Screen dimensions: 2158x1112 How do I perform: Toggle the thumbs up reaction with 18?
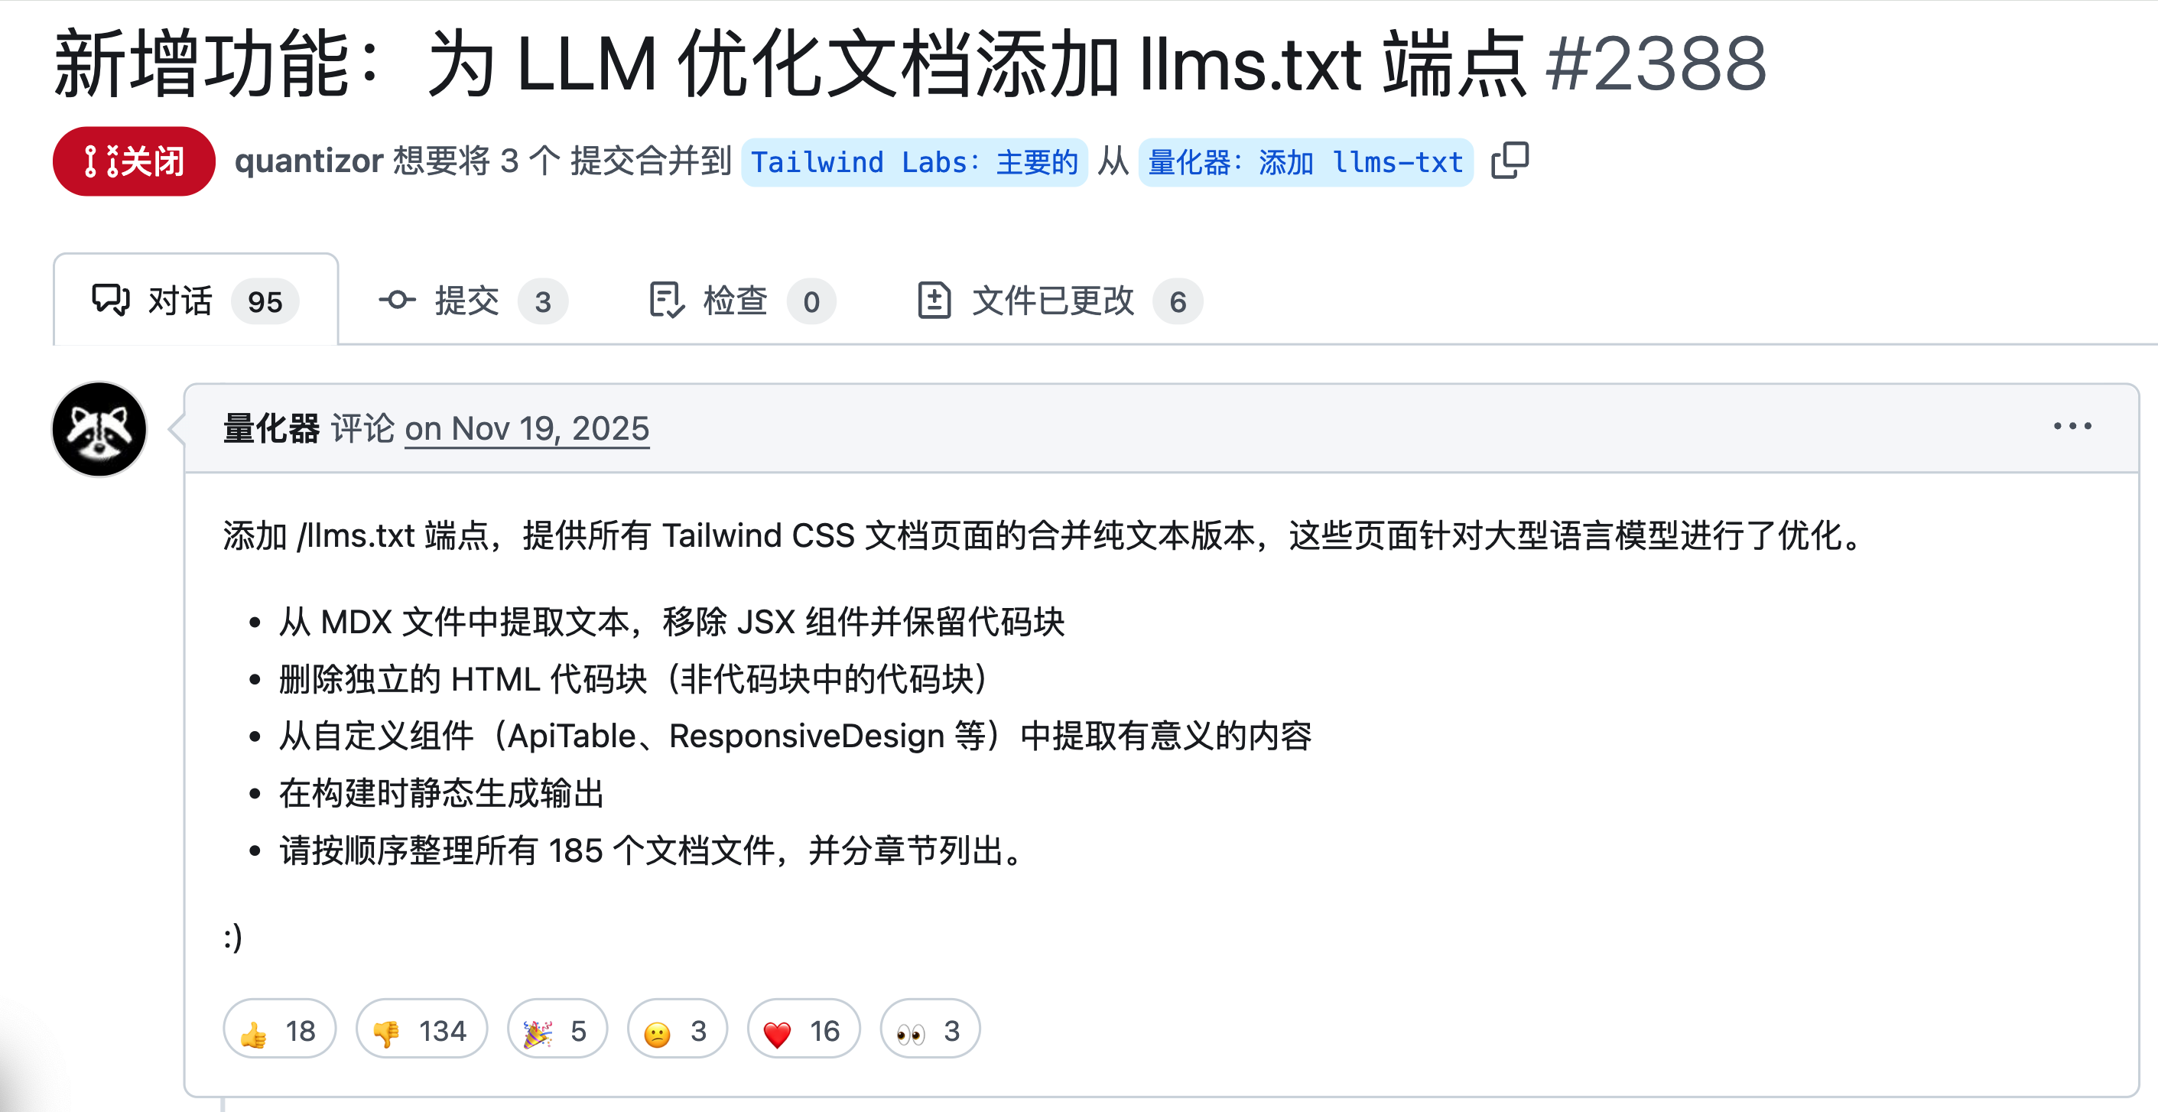click(279, 1029)
